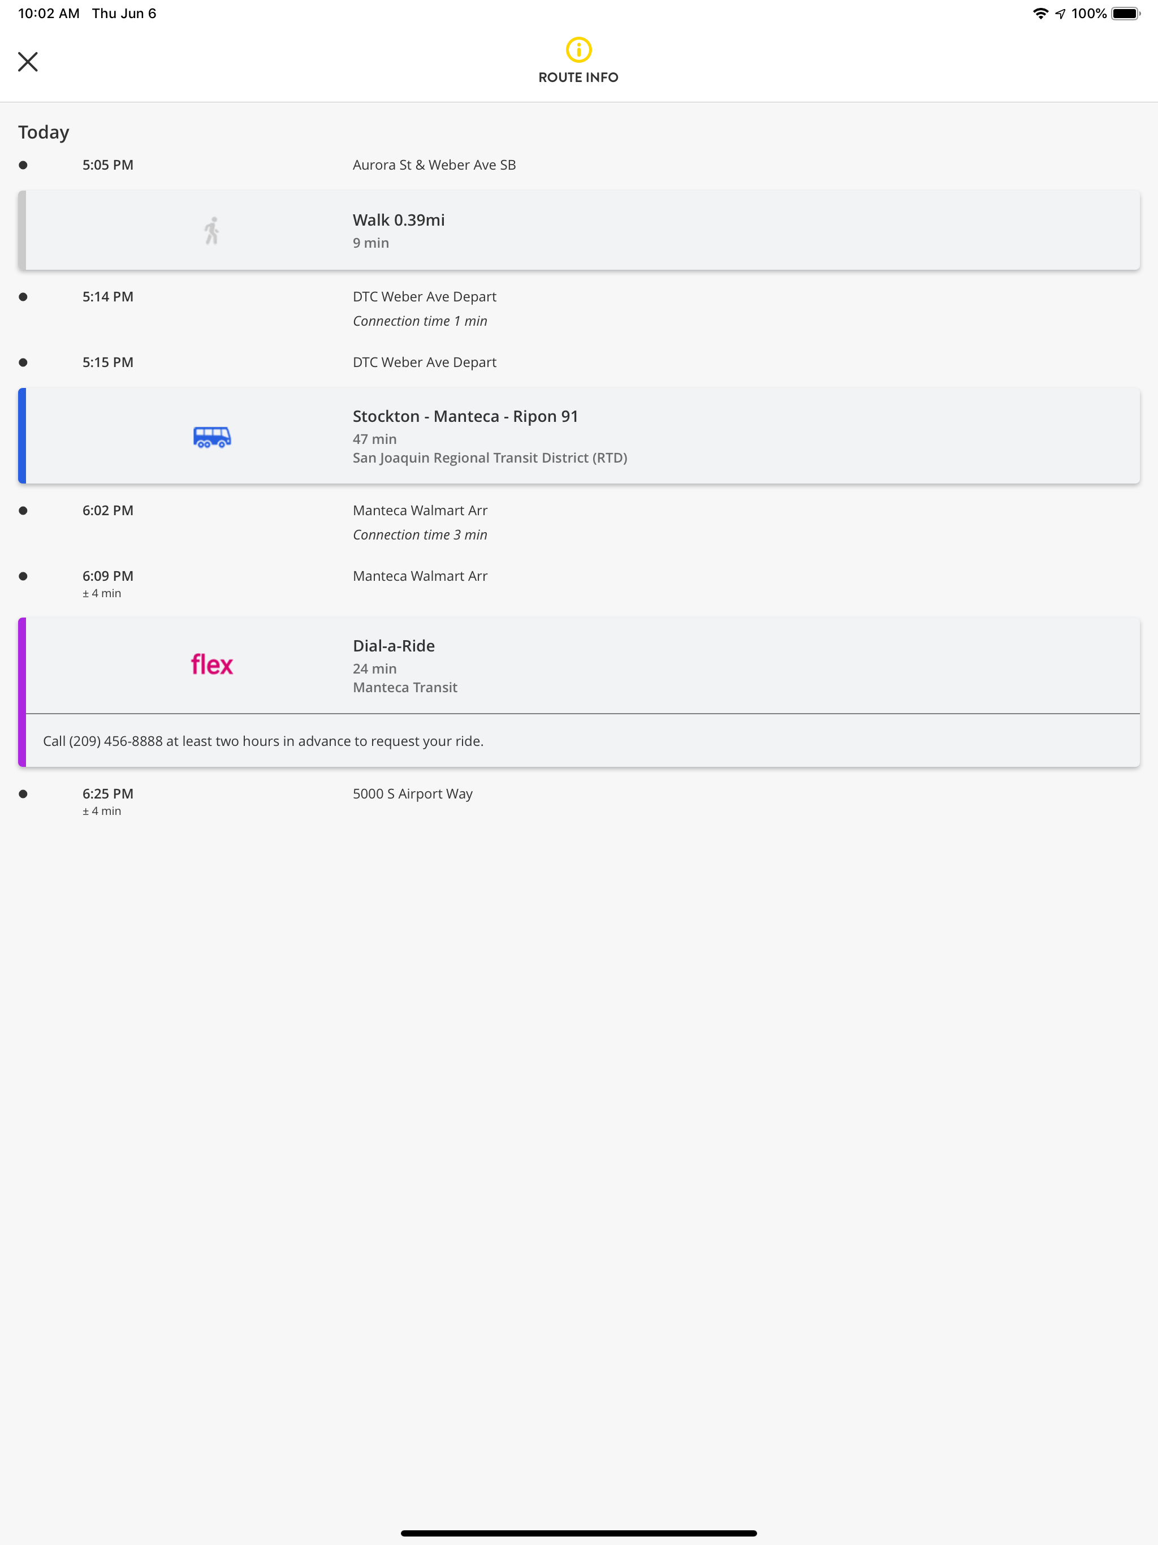Select the Dial-a-Ride service card
The width and height of the screenshot is (1158, 1545).
[578, 664]
